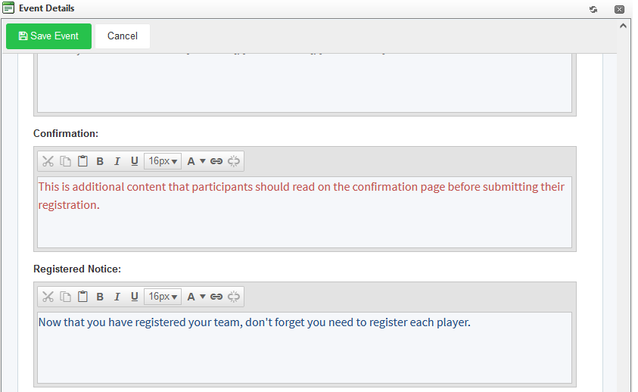The image size is (638, 392).
Task: Click the Confirmation field label
Action: pos(66,133)
